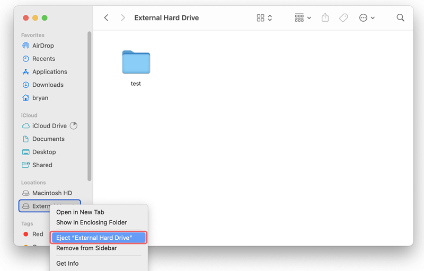This screenshot has height=271, width=424.
Task: Choose Show in Enclosing Folder
Action: 91,222
